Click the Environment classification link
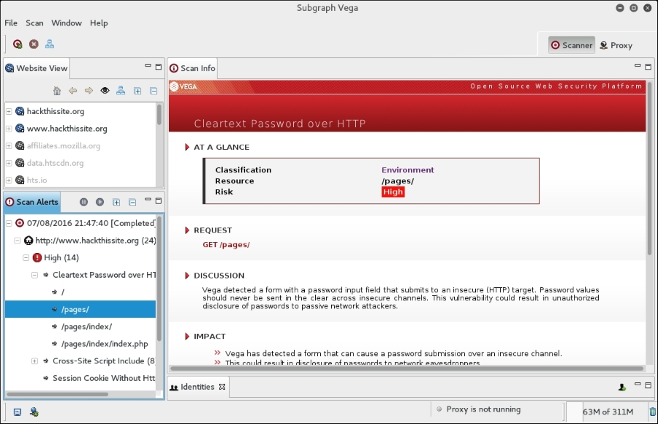The image size is (658, 424). tap(407, 170)
